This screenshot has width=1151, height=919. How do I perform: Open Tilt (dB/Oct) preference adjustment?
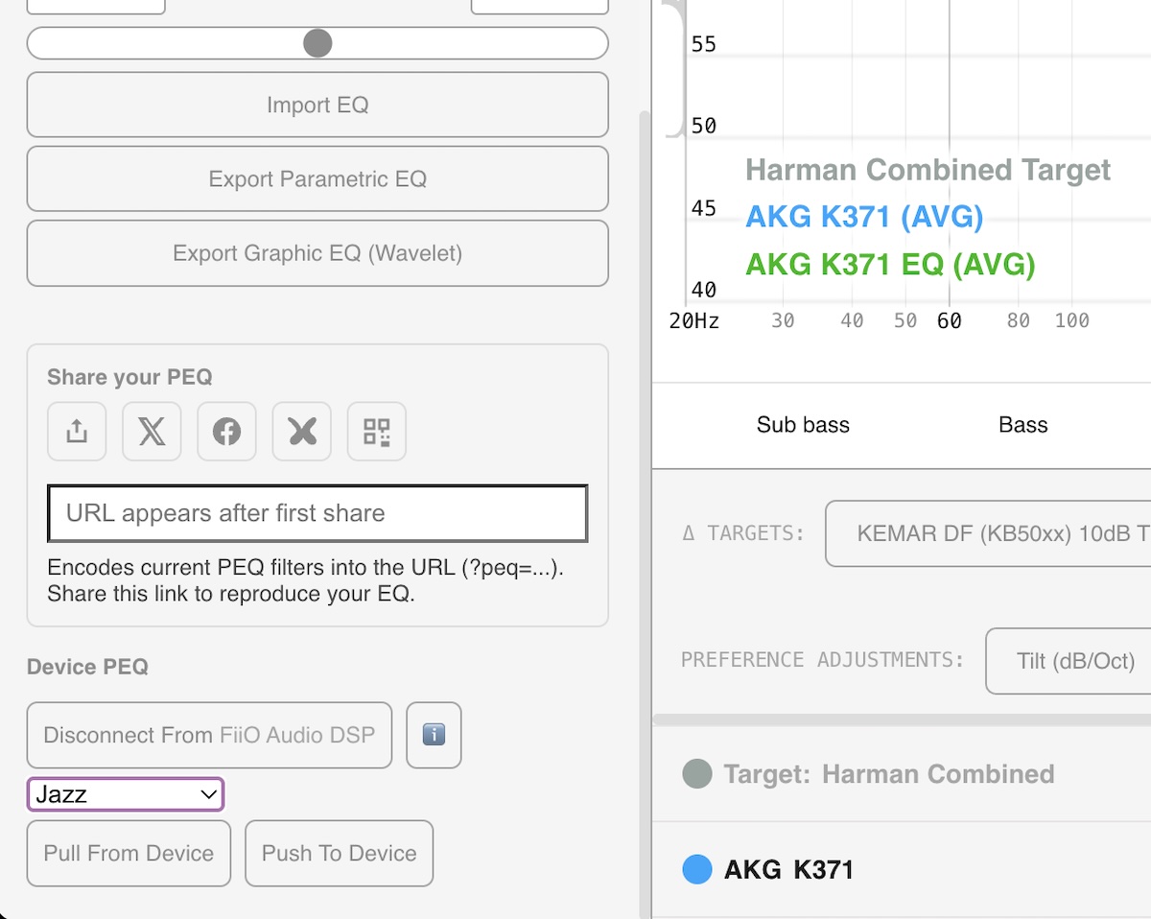point(1069,661)
